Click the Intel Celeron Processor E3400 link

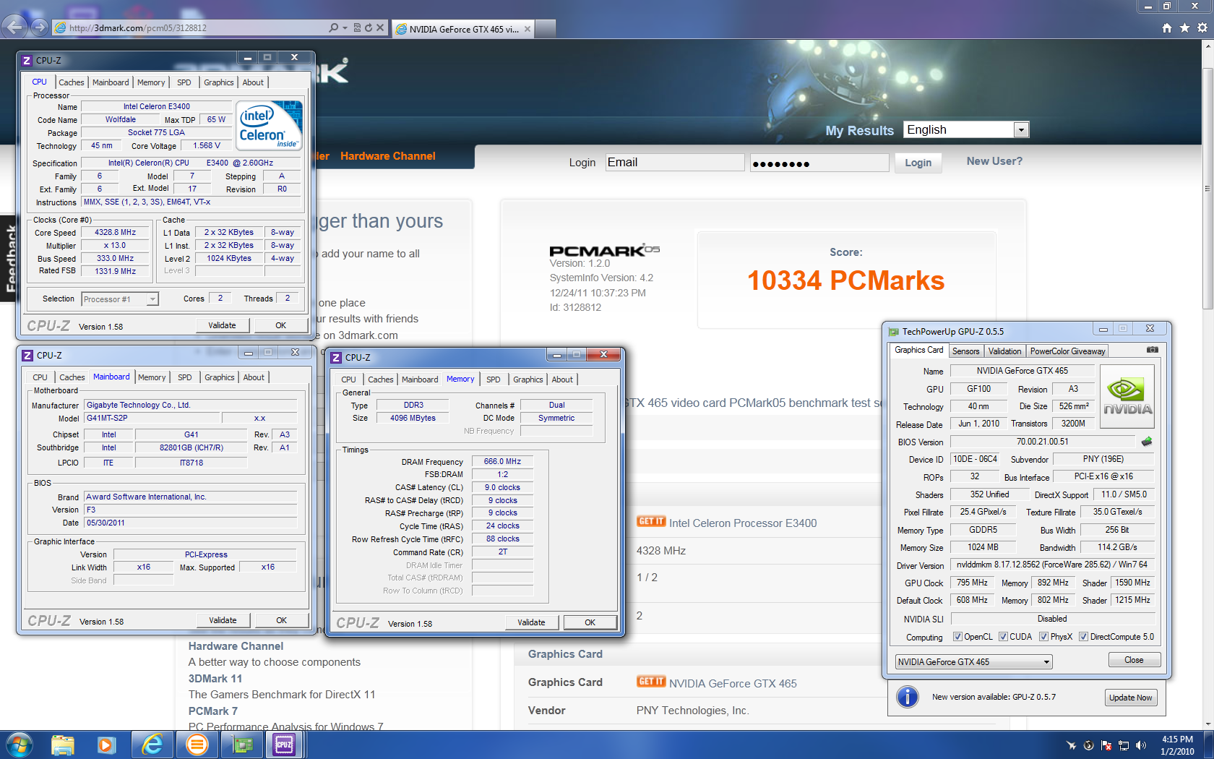743,523
